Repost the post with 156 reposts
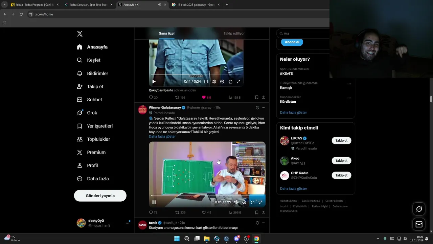 coord(180,97)
